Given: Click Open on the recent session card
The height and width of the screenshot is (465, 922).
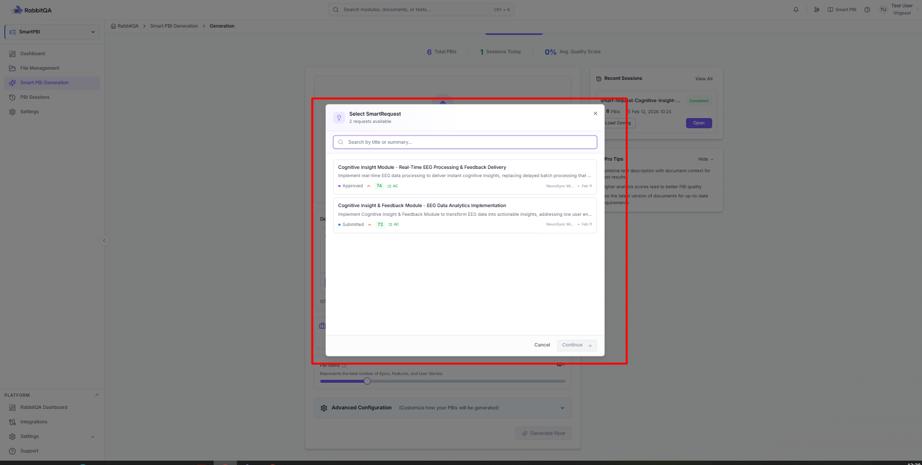Looking at the screenshot, I should click(699, 123).
